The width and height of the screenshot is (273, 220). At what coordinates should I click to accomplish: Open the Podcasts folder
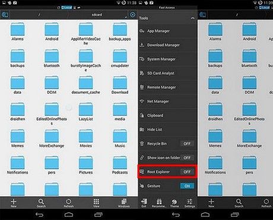click(x=120, y=165)
